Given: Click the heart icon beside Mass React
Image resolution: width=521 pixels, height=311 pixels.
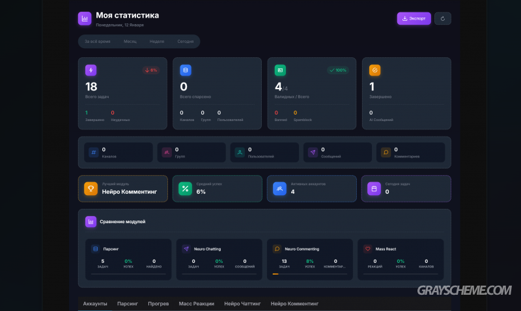Looking at the screenshot, I should click(367, 249).
